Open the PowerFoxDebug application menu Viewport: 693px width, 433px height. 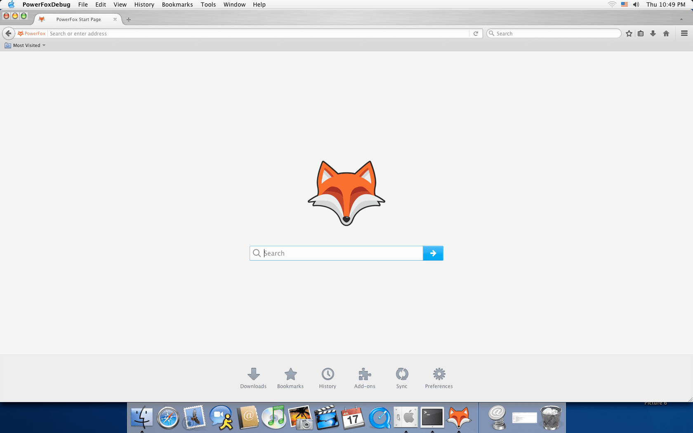click(46, 5)
